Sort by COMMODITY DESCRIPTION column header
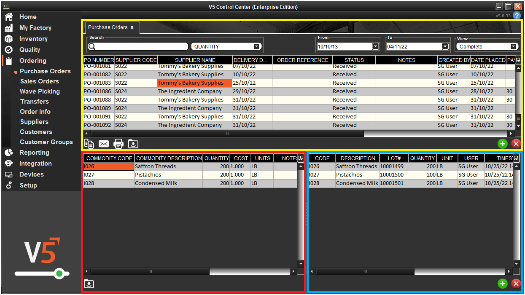 tap(169, 158)
